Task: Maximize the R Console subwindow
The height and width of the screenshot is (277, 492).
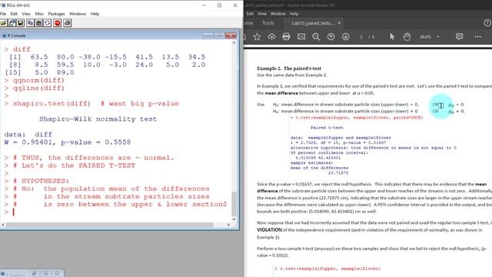Action: [x=219, y=35]
